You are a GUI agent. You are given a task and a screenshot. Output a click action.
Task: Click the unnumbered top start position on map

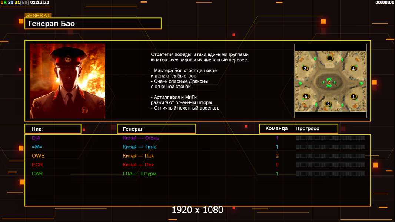click(330, 58)
